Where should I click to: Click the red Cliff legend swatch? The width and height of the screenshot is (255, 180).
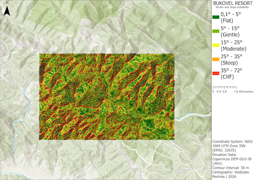[216, 73]
